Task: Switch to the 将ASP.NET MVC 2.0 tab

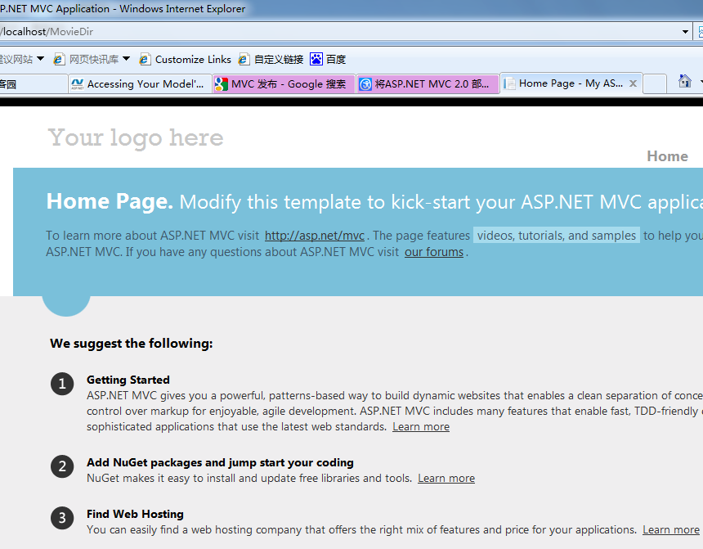Action: click(428, 84)
